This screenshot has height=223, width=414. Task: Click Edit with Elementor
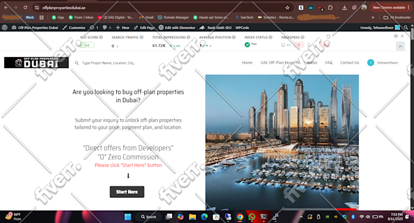click(x=177, y=27)
